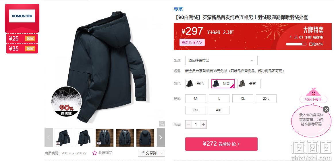
Task: Open the 罗蒙 brand link
Action: point(178,9)
